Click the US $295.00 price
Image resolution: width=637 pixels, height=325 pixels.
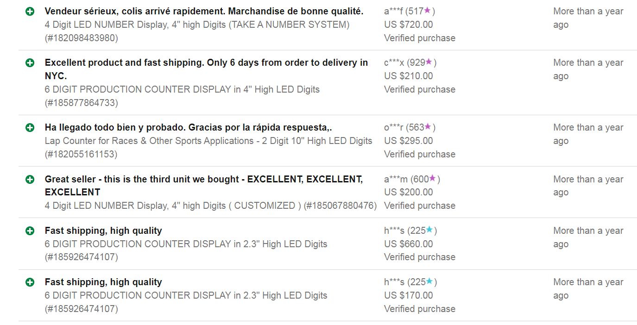(x=408, y=141)
